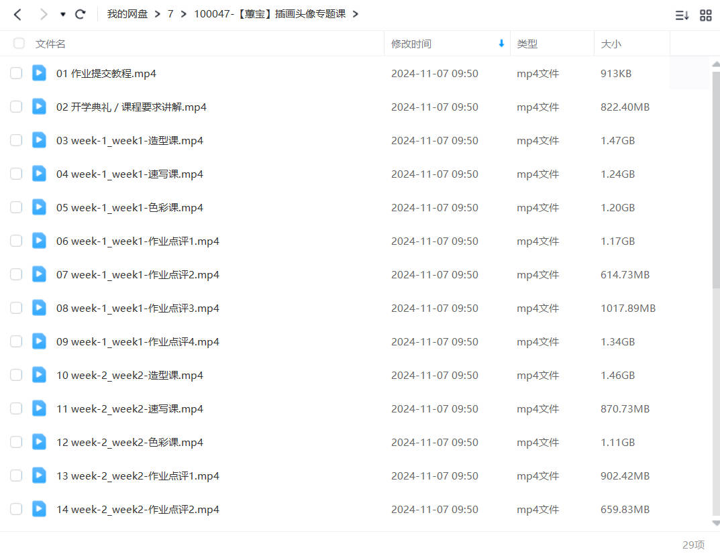
Task: Click video icon of 03 week1-造型课.mp4
Action: coord(39,140)
